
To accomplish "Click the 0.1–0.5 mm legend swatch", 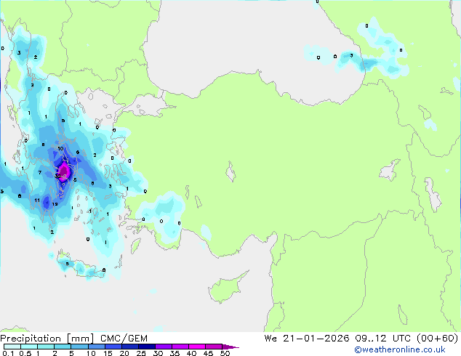I will [12, 347].
